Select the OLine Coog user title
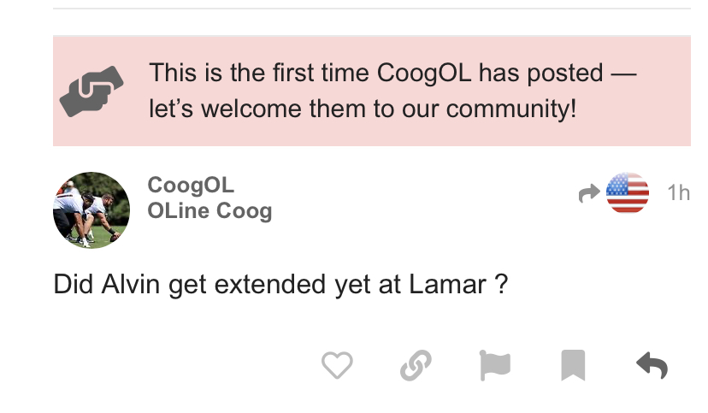Screen dimensions: 708x413 tap(209, 211)
